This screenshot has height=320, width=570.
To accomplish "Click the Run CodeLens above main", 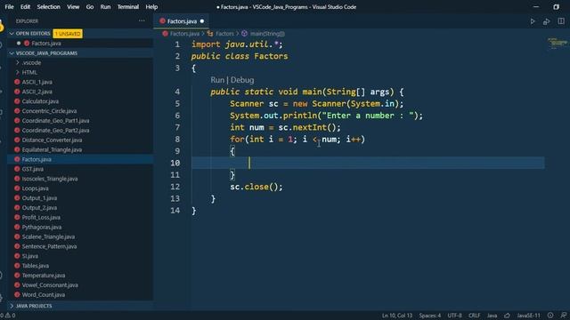I will pyautogui.click(x=217, y=80).
